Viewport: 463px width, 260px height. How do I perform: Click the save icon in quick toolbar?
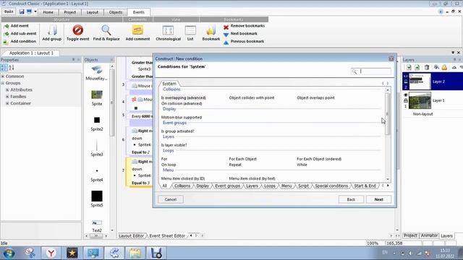point(22,12)
